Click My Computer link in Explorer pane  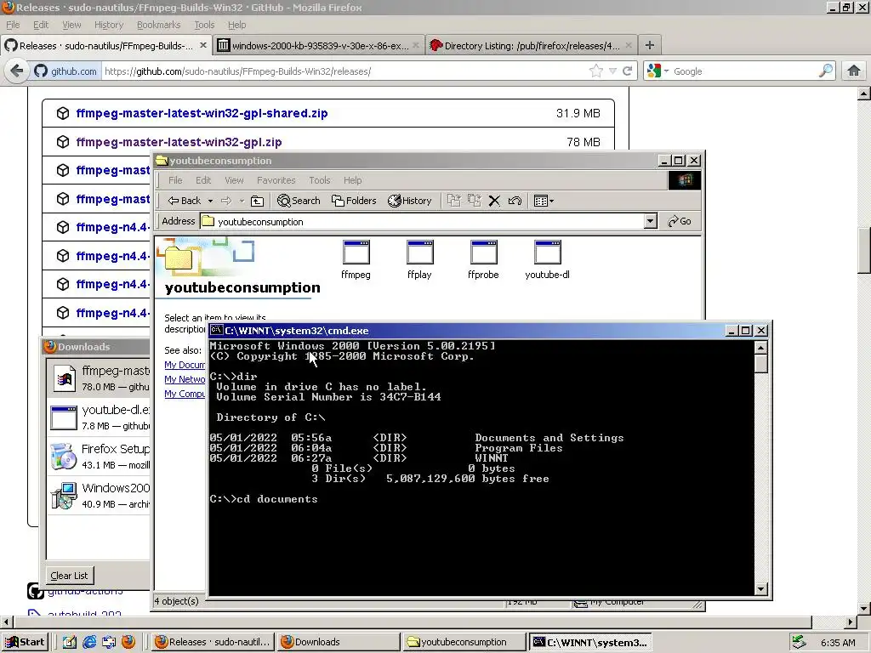click(185, 394)
